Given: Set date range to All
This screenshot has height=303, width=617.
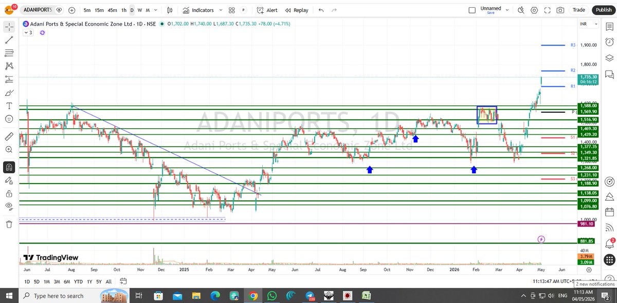Looking at the screenshot, I should point(108,281).
